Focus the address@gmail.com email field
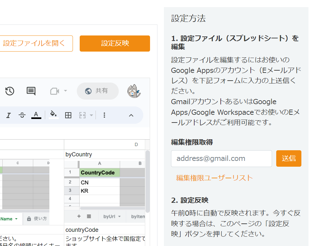The height and width of the screenshot is (246, 313). click(x=221, y=159)
